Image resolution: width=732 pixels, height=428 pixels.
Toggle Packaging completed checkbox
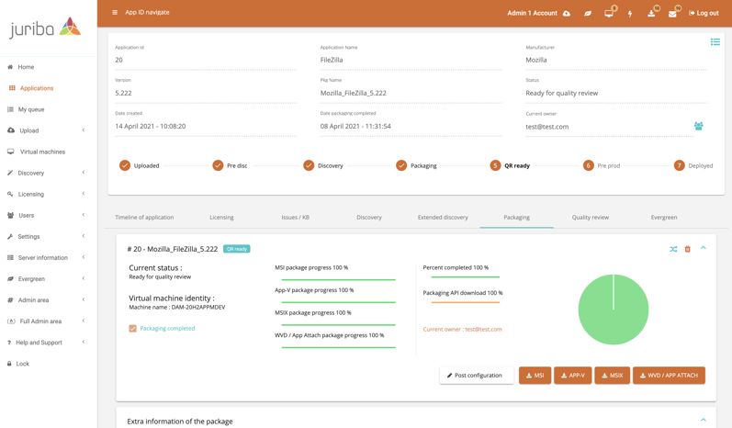click(x=132, y=329)
